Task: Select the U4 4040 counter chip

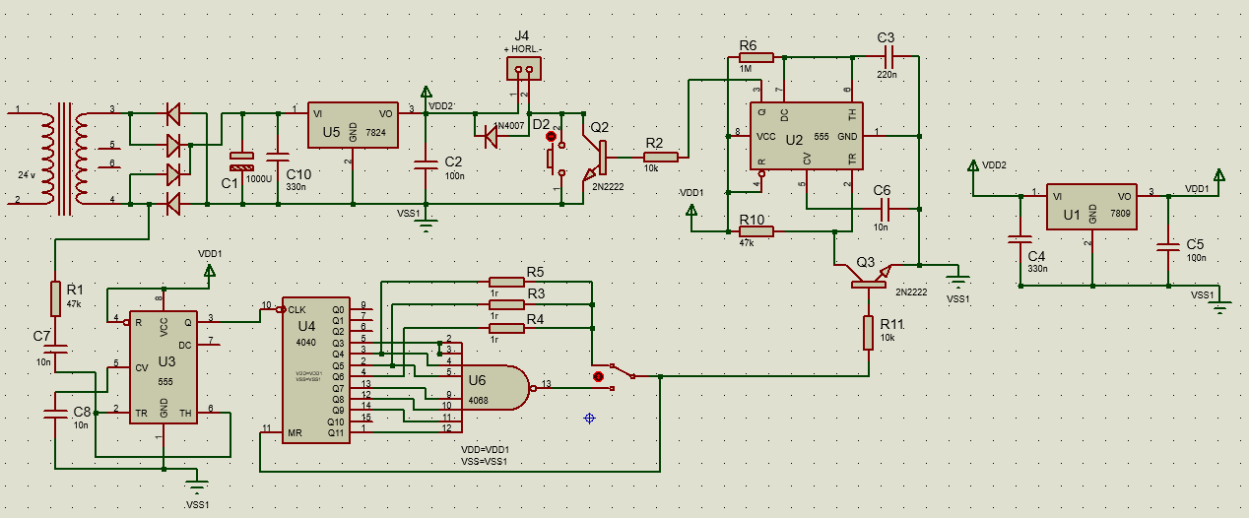Action: coord(315,370)
